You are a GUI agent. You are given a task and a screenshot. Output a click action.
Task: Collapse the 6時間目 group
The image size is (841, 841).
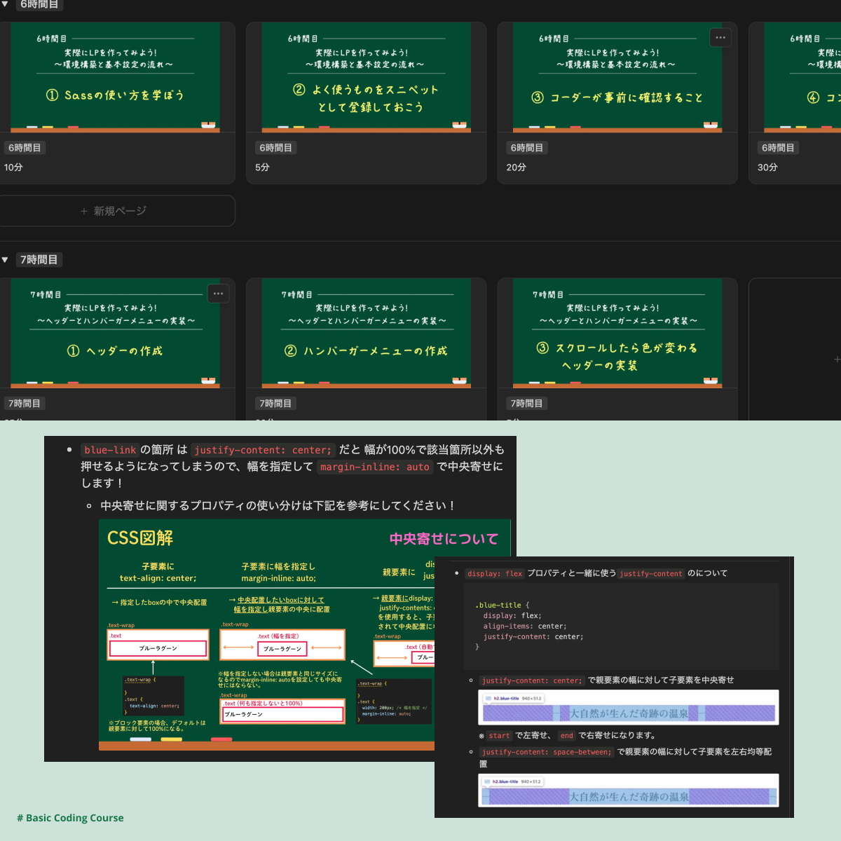point(6,5)
